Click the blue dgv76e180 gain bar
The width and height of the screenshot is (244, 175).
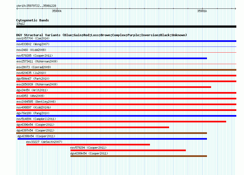point(126,116)
